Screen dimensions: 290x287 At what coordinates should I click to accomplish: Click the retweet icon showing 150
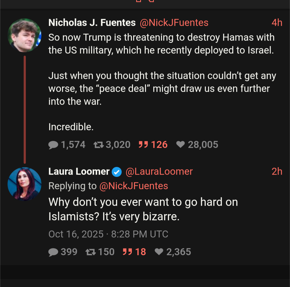[90, 252]
